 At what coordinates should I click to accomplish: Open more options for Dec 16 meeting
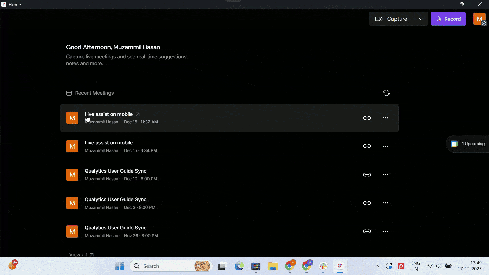(385, 118)
